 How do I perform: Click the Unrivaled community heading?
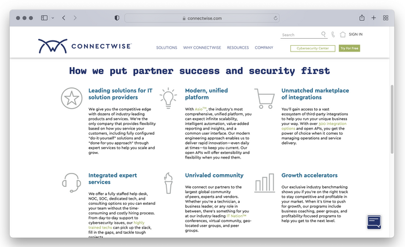click(x=214, y=175)
